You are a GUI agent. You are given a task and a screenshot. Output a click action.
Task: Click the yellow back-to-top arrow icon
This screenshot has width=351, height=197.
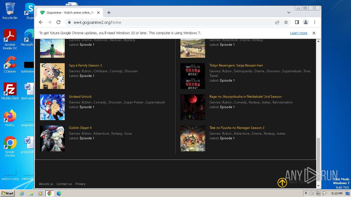pos(282,182)
